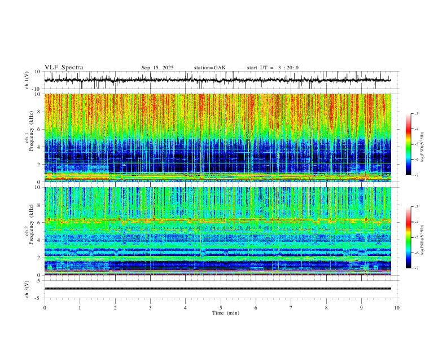Click time axis tick label "5"
This screenshot has width=447, height=345.
[x=221, y=308]
